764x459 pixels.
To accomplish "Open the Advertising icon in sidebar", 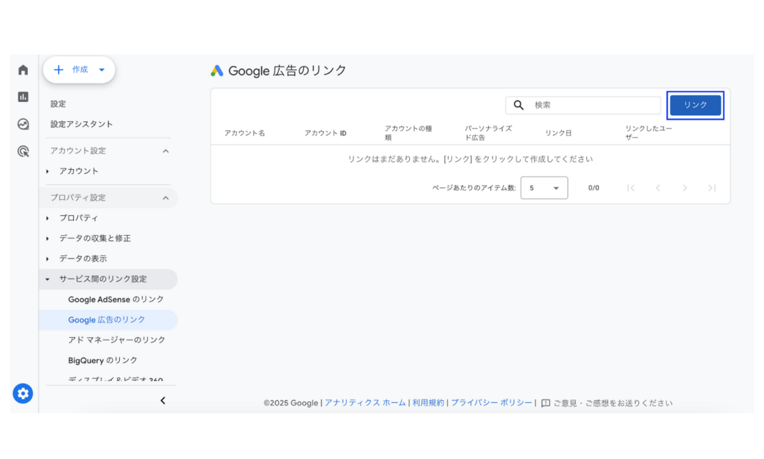I will coord(23,151).
